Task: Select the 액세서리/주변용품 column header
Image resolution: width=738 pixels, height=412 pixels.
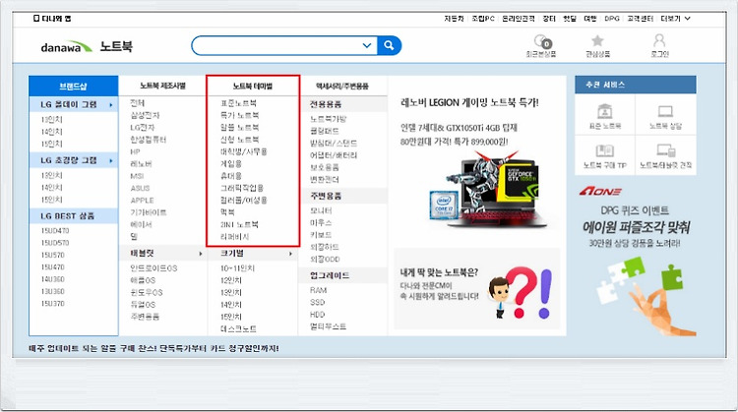Action: pos(342,87)
